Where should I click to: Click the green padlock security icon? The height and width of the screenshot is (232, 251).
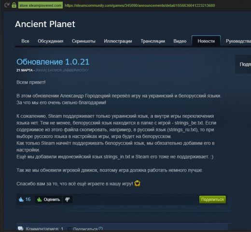[x=14, y=5]
